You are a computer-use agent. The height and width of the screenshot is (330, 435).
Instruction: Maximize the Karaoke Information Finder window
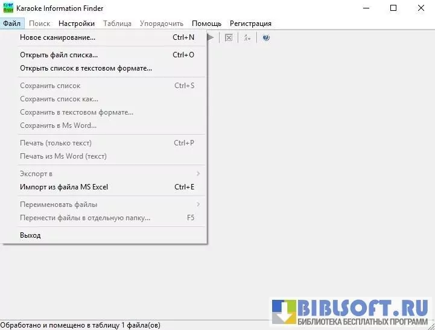[x=393, y=8]
